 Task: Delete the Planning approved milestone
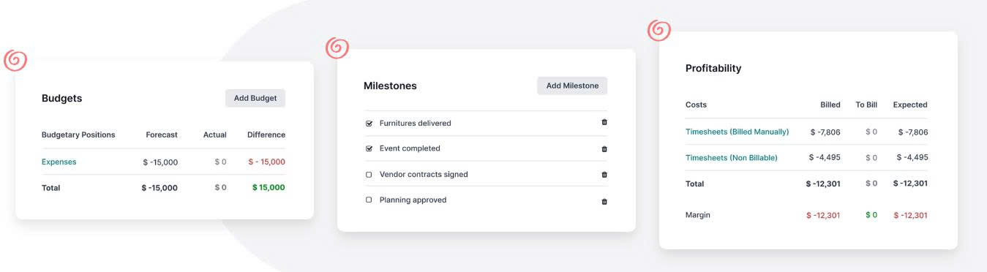(x=604, y=201)
